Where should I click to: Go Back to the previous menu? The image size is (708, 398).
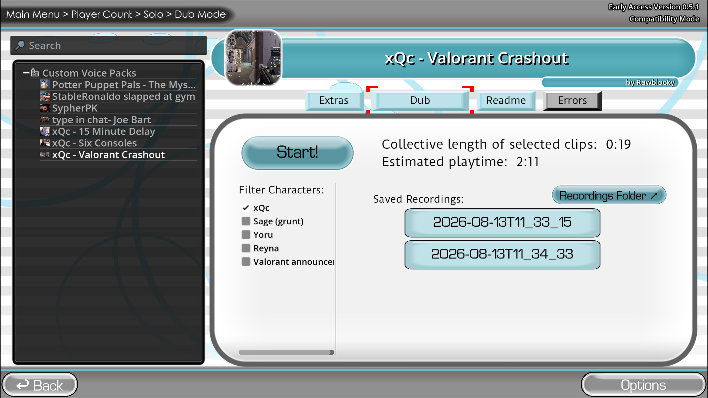click(40, 385)
